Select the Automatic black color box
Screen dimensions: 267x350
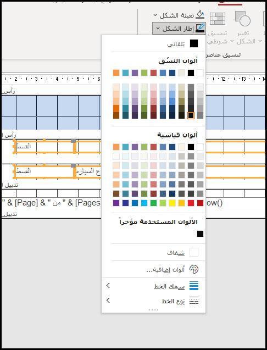click(x=194, y=43)
